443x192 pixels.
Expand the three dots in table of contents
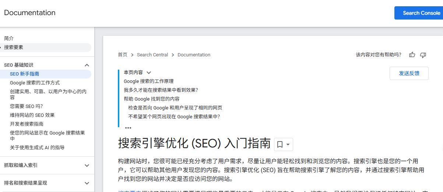(128, 128)
